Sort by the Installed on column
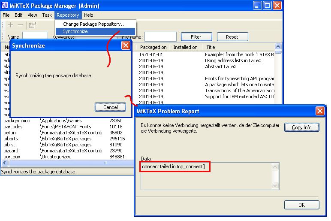 point(185,47)
